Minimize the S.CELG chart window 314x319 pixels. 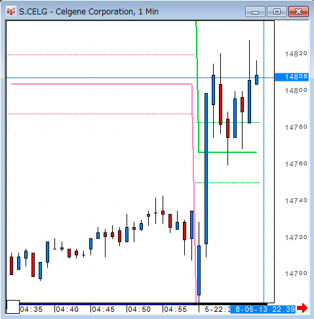coord(255,12)
